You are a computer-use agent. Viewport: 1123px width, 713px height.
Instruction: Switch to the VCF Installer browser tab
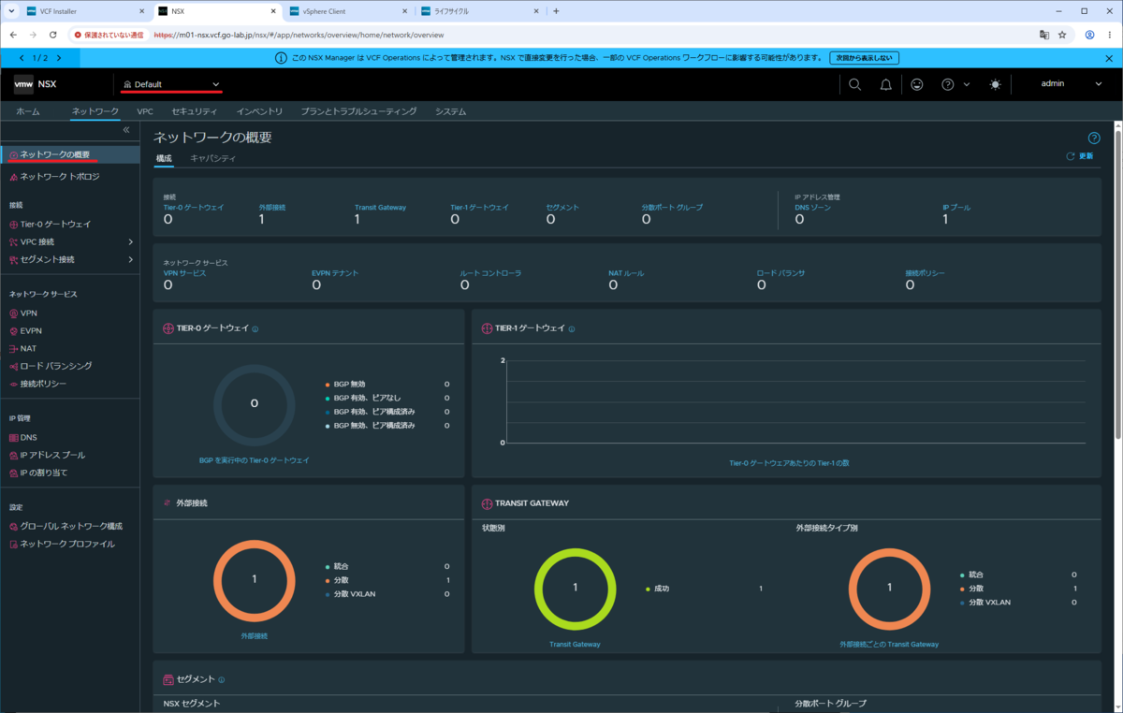pyautogui.click(x=84, y=11)
